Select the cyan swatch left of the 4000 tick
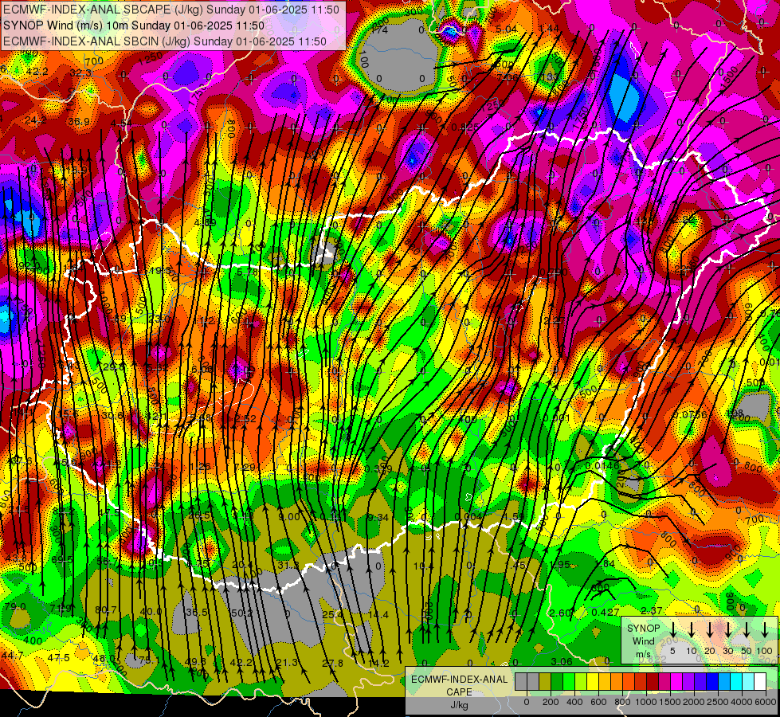The width and height of the screenshot is (780, 717). click(735, 681)
